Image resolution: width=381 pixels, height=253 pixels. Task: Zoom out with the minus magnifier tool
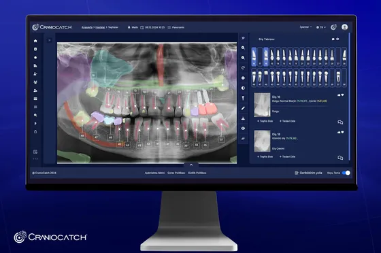[243, 58]
